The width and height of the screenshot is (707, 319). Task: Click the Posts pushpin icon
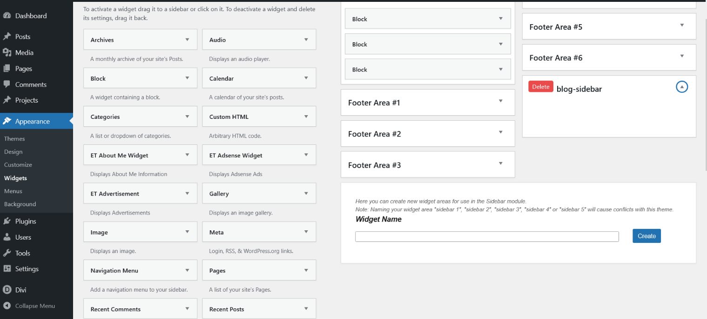click(x=7, y=36)
